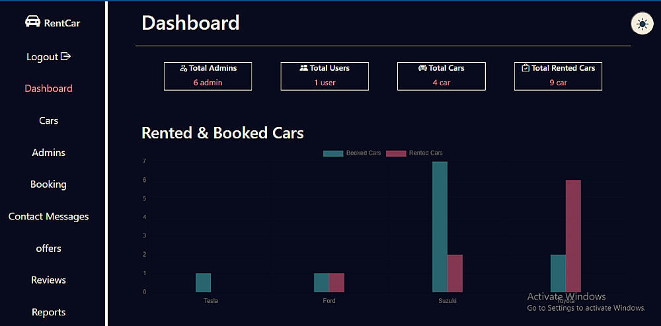View Contact Messages in the sidebar
This screenshot has width=661, height=326.
click(49, 216)
